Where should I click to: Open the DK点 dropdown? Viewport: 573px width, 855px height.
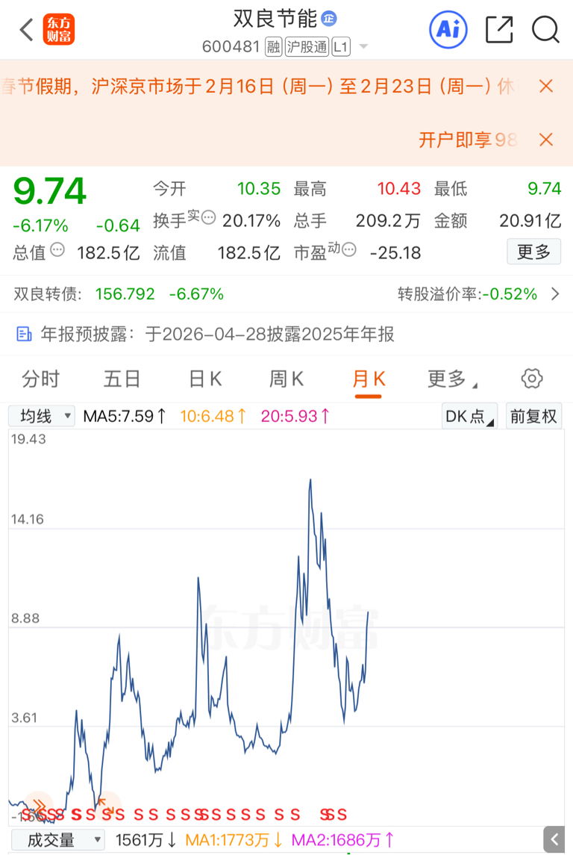pyautogui.click(x=469, y=417)
